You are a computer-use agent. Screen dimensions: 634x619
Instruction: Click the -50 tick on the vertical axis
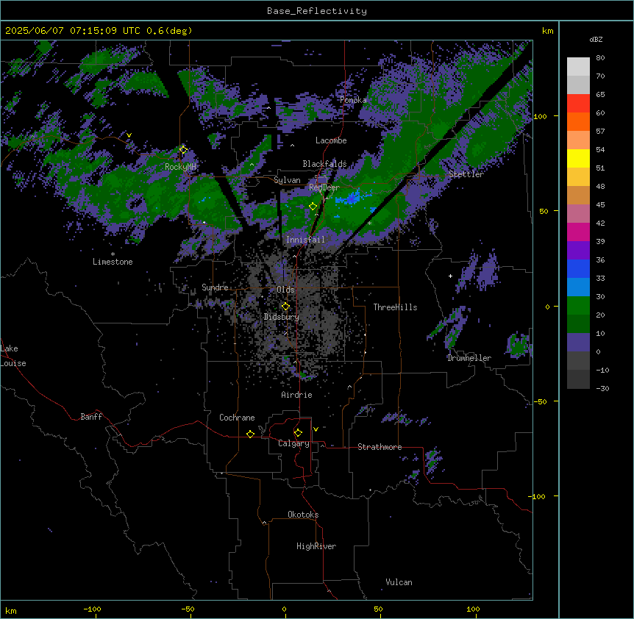[540, 401]
